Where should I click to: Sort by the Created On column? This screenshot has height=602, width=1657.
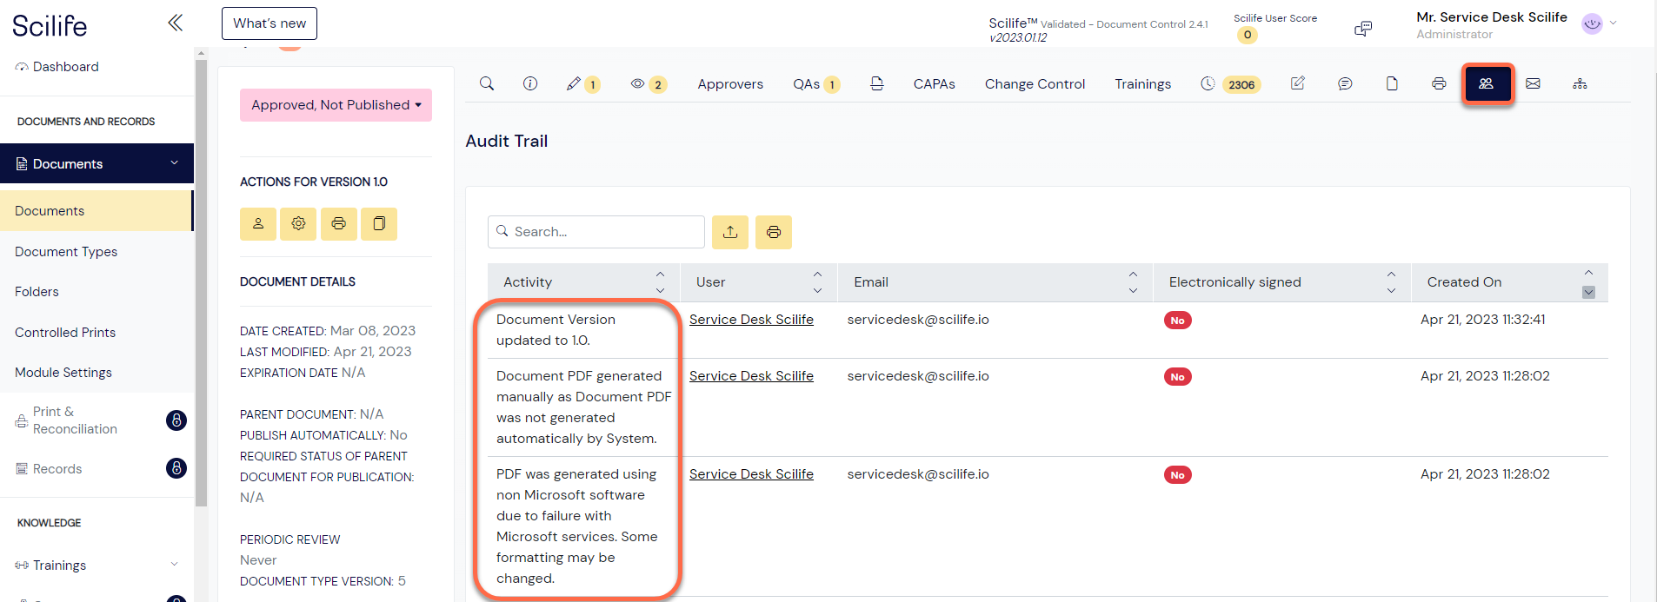click(1509, 282)
